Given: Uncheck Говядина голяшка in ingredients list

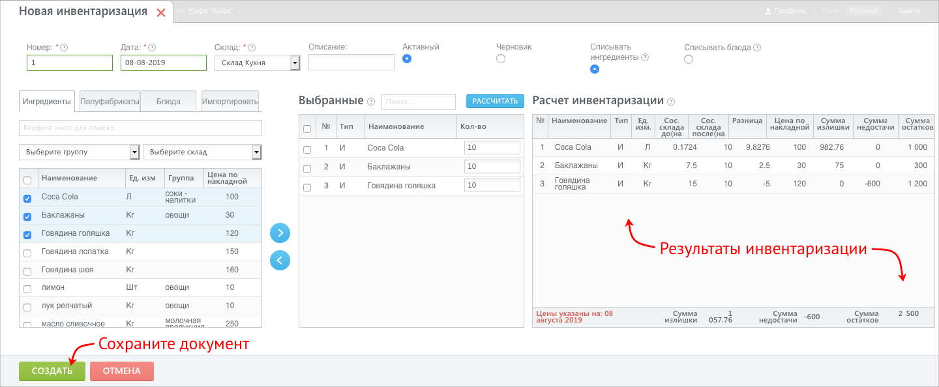Looking at the screenshot, I should click(x=27, y=235).
